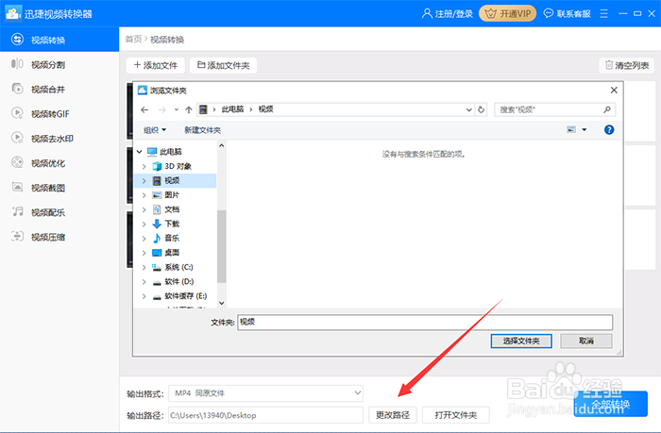Click the forward arrow in folder dialog
Image resolution: width=661 pixels, height=433 pixels.
(x=162, y=109)
